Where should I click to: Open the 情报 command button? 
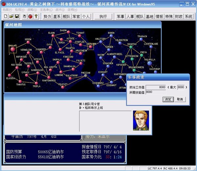[x=159, y=16]
